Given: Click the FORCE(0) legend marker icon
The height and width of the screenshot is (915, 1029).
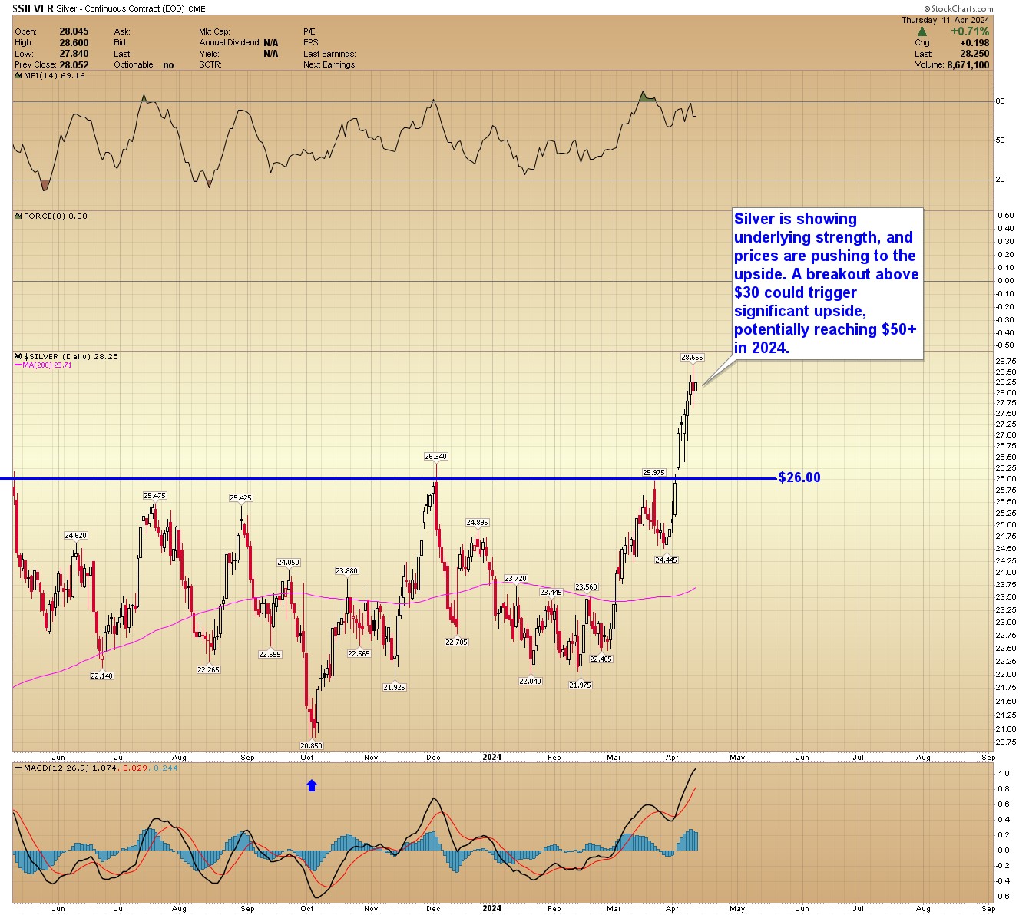Looking at the screenshot, I should (x=18, y=216).
